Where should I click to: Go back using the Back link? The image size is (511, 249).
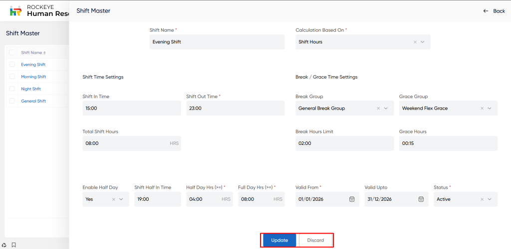(x=494, y=11)
